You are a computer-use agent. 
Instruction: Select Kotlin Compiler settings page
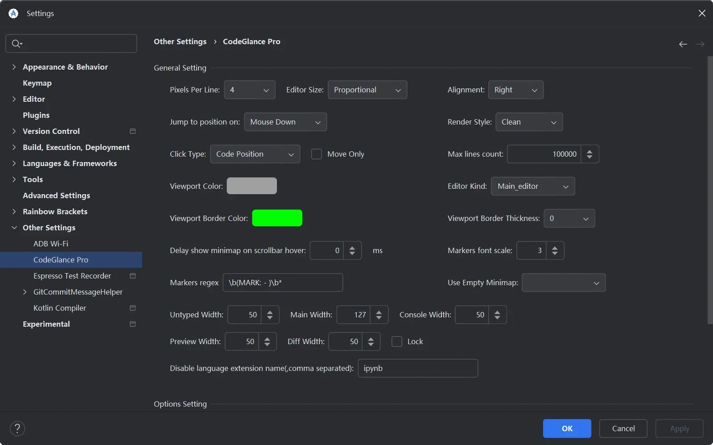(60, 308)
